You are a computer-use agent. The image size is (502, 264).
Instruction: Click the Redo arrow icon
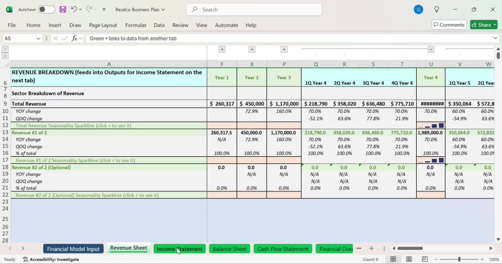click(89, 10)
